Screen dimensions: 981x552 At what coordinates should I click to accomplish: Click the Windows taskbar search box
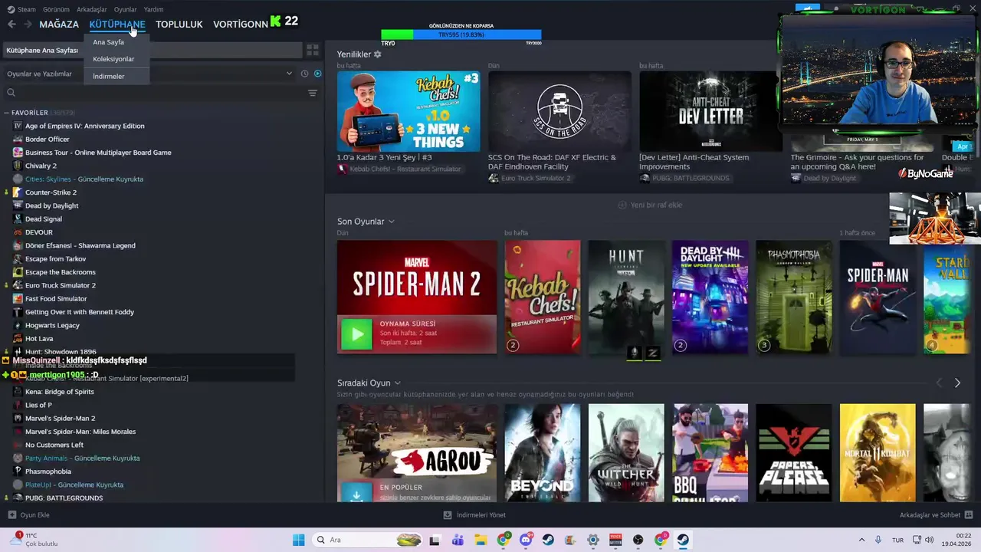[368, 540]
